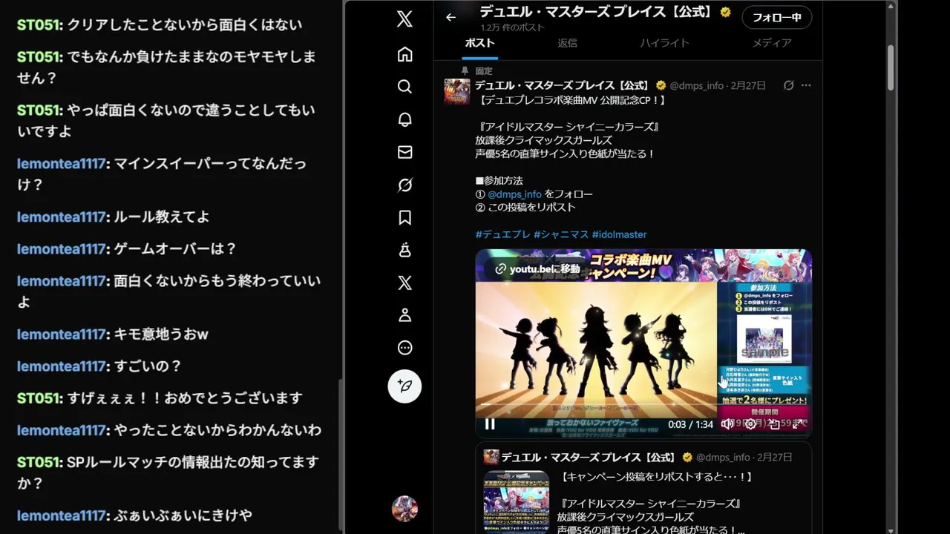Open Bookmarks icon in sidebar
This screenshot has width=950, height=534.
404,217
